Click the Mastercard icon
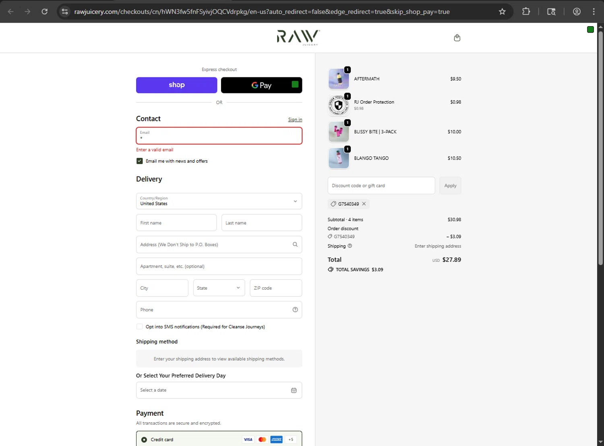This screenshot has height=446, width=604. click(x=262, y=440)
